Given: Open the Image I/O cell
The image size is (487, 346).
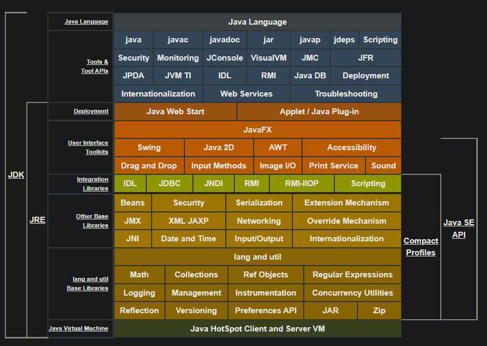Looking at the screenshot, I should click(278, 166).
